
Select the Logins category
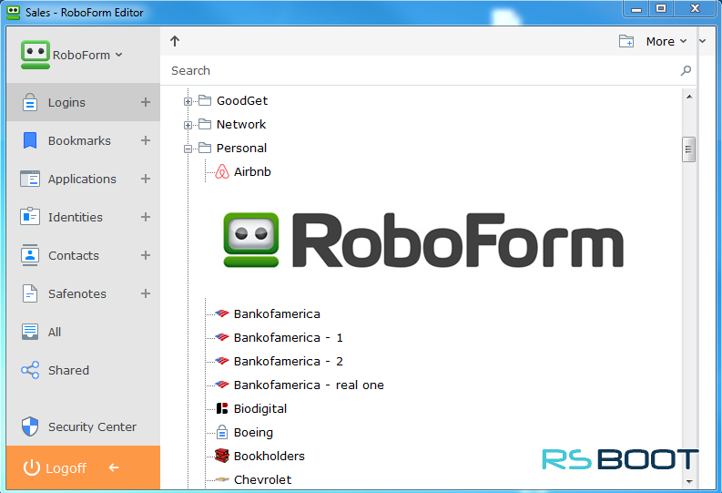pos(84,102)
